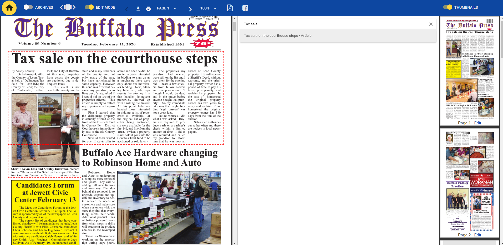Click the Candidates Forum yellow box heading
Screen dimensions: 503x245
[x=45, y=193]
